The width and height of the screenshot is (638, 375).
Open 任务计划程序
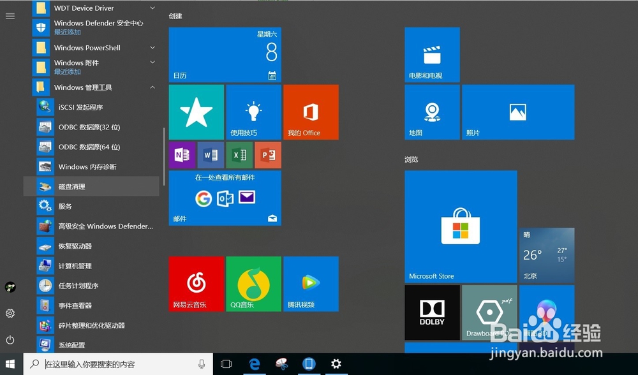tap(94, 286)
